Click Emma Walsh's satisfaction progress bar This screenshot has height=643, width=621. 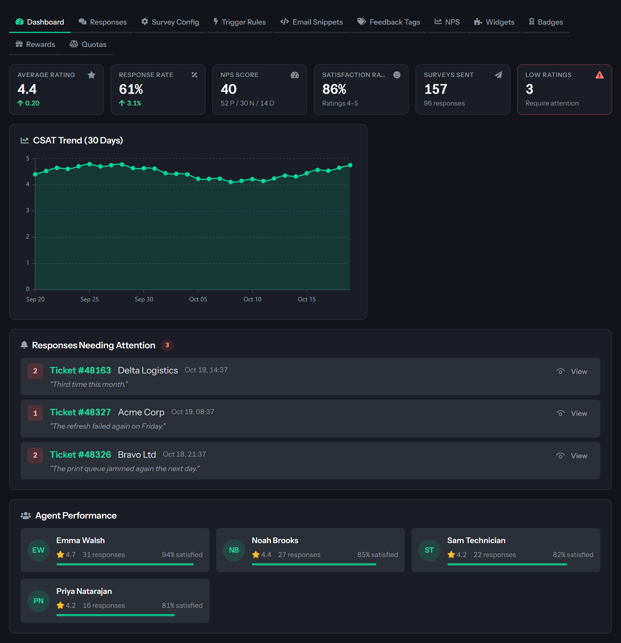coord(129,564)
